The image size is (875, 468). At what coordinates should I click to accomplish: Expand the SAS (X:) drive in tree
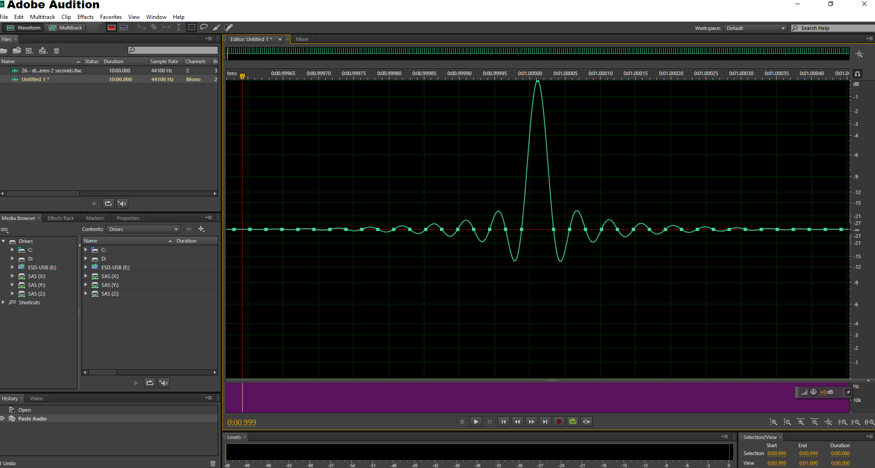click(x=12, y=276)
